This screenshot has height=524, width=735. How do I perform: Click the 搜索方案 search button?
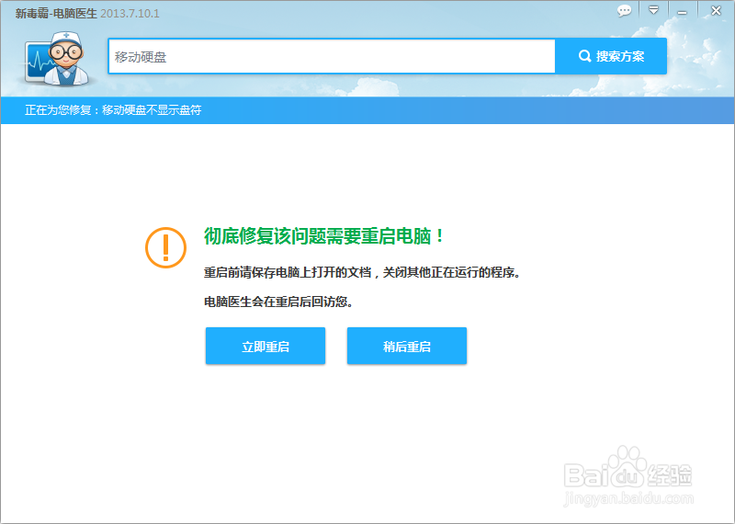point(611,56)
